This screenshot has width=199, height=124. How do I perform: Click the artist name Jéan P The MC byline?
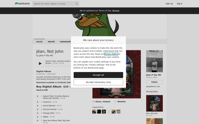(x=46, y=56)
